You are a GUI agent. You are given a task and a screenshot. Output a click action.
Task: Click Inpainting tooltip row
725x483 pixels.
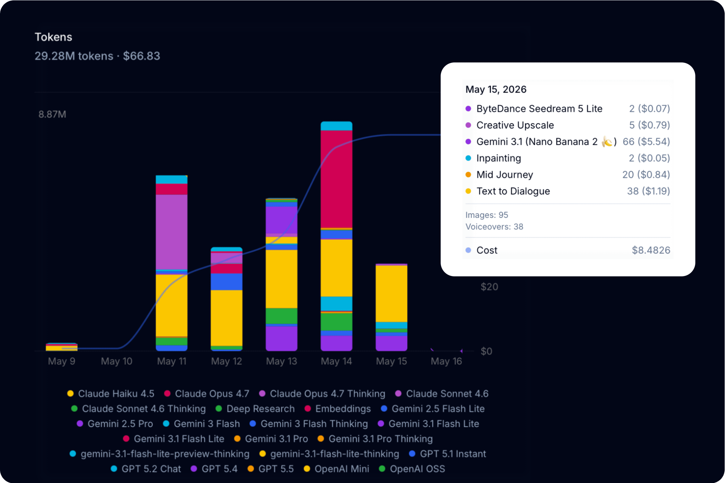point(568,158)
